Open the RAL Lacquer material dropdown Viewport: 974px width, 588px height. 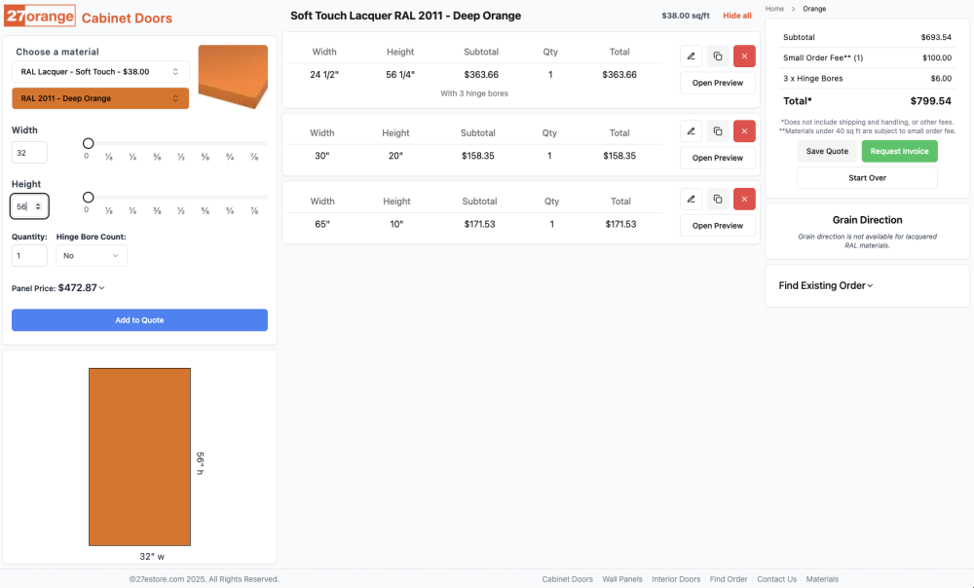pos(100,71)
